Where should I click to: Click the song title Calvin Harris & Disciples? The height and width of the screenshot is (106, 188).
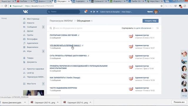point(116,12)
